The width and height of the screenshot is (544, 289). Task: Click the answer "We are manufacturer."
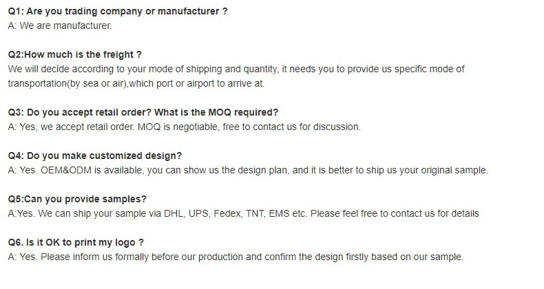point(59,26)
